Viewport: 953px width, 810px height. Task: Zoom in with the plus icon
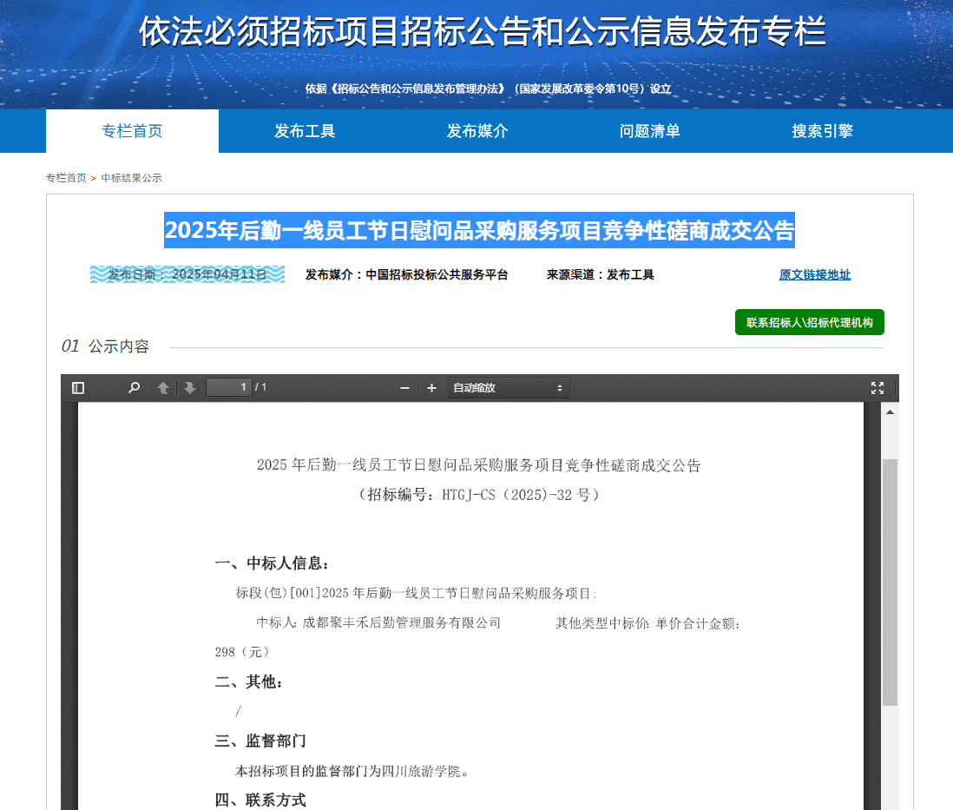(x=431, y=388)
